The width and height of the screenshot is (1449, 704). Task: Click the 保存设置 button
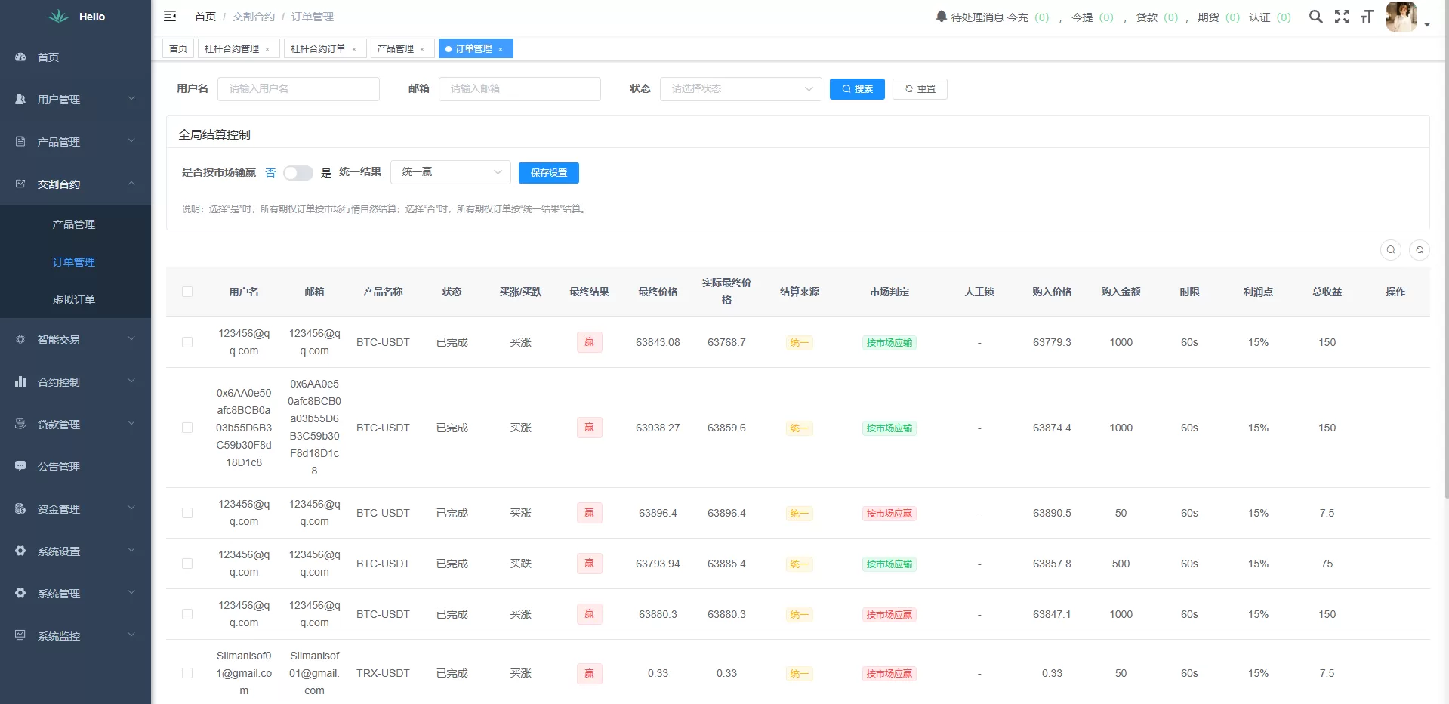[549, 173]
